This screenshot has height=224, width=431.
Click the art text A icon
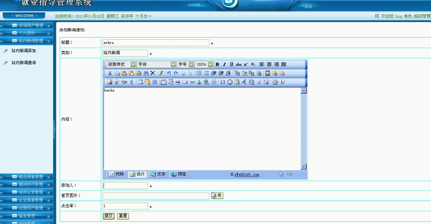tap(244, 82)
